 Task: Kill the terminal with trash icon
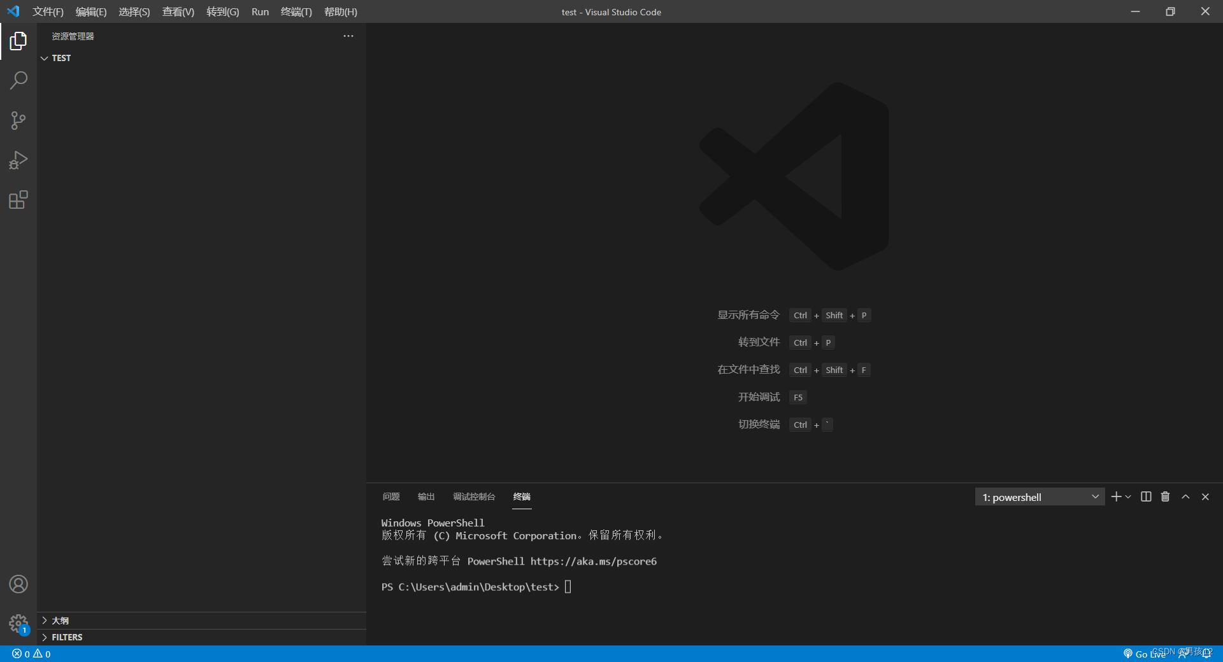(1165, 496)
